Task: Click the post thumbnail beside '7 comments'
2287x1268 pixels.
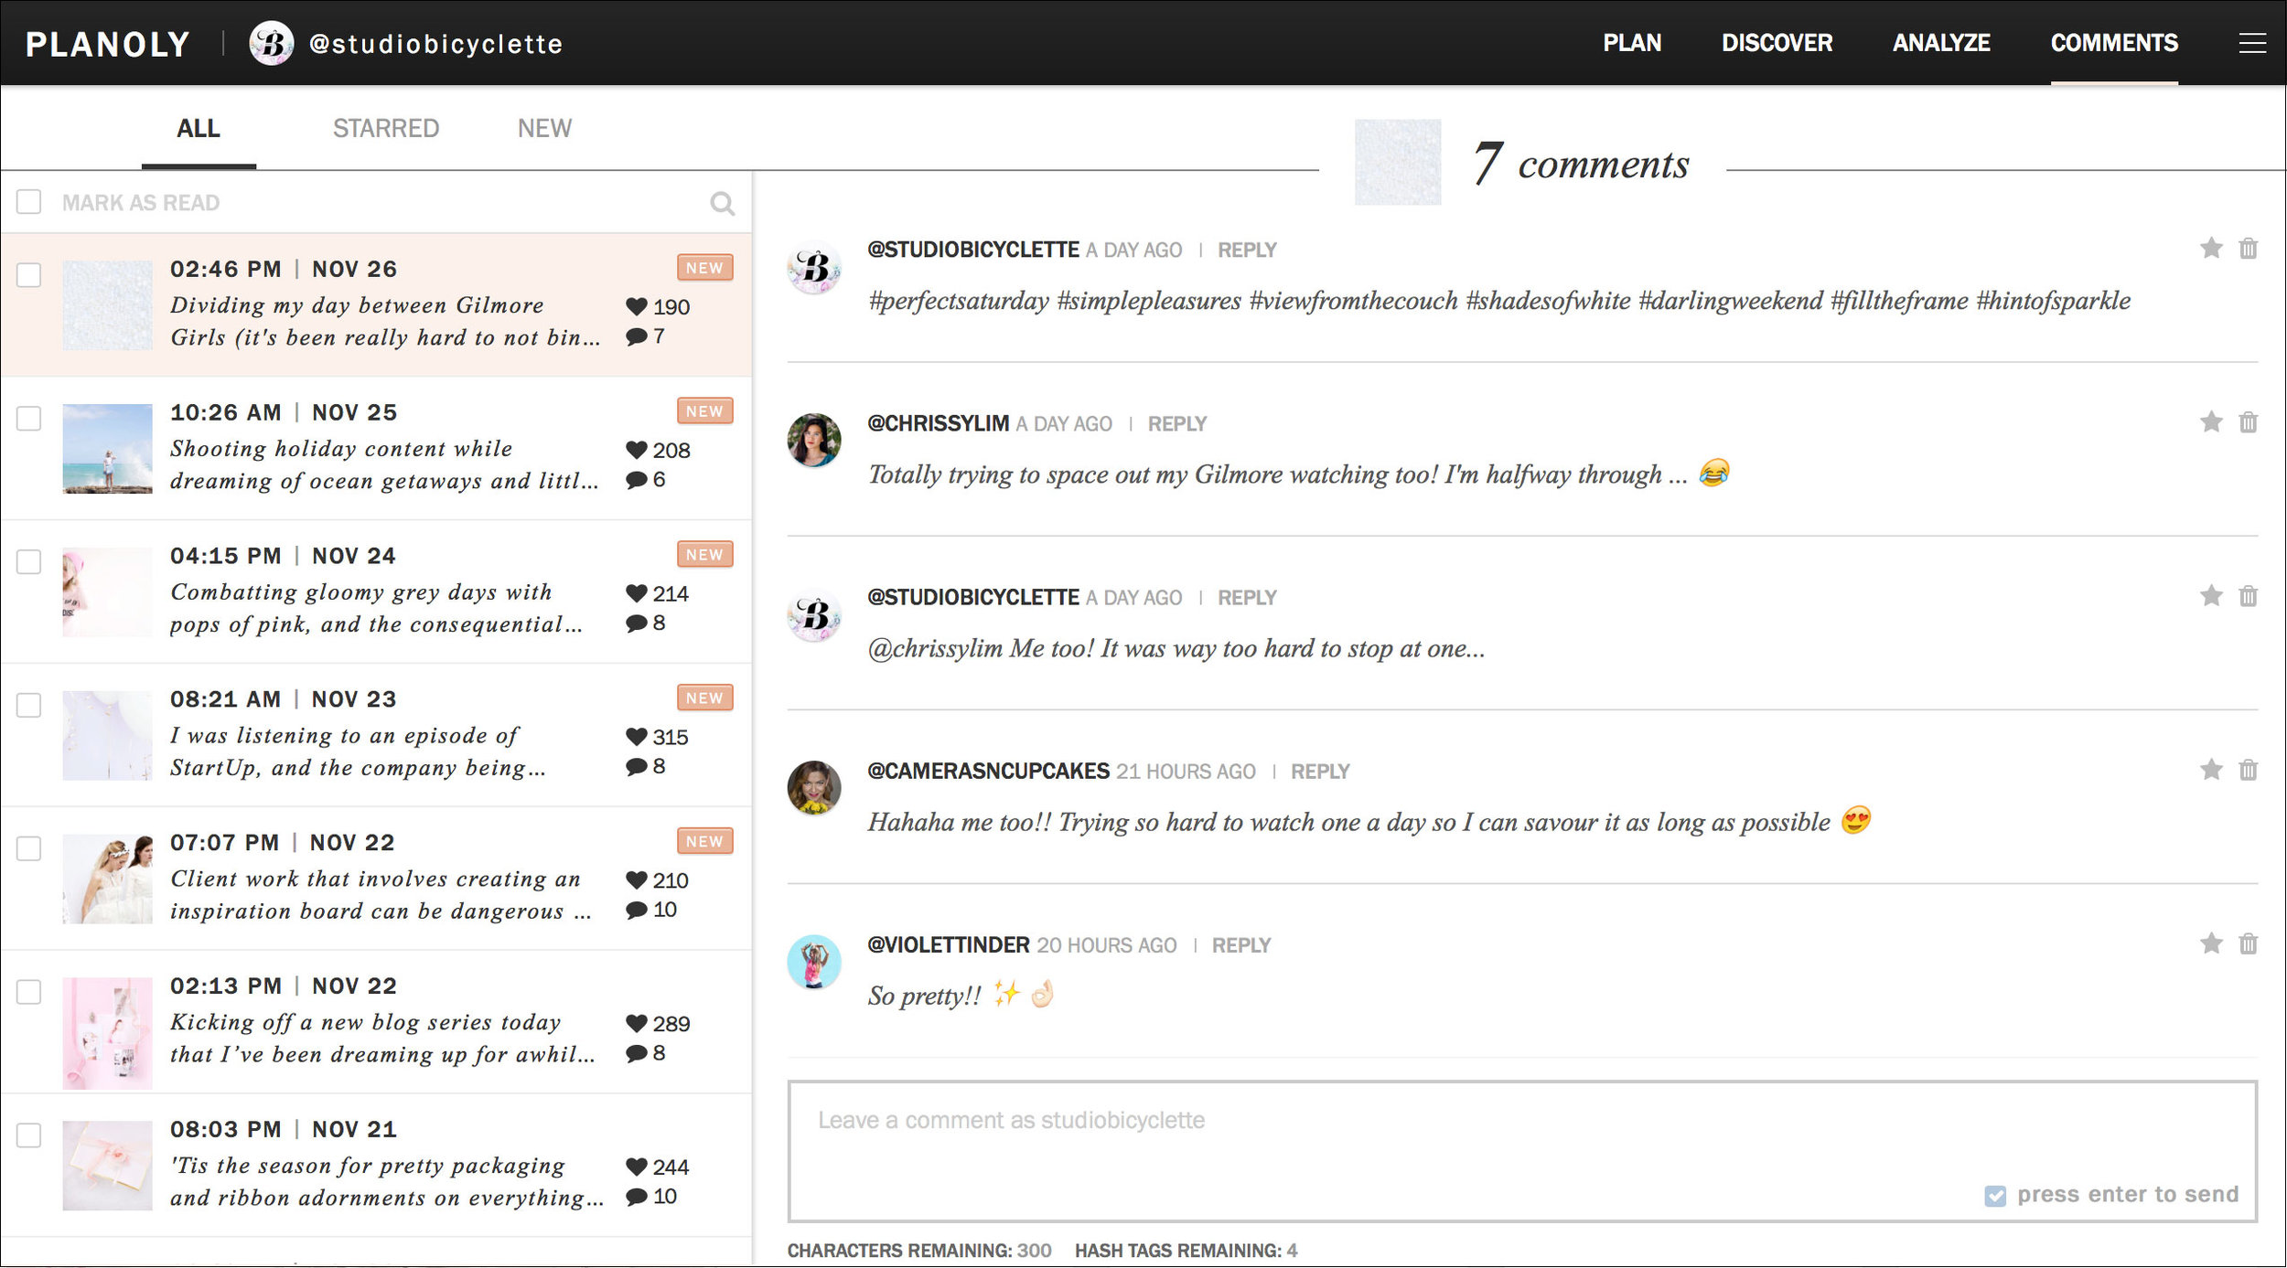Action: (1397, 162)
